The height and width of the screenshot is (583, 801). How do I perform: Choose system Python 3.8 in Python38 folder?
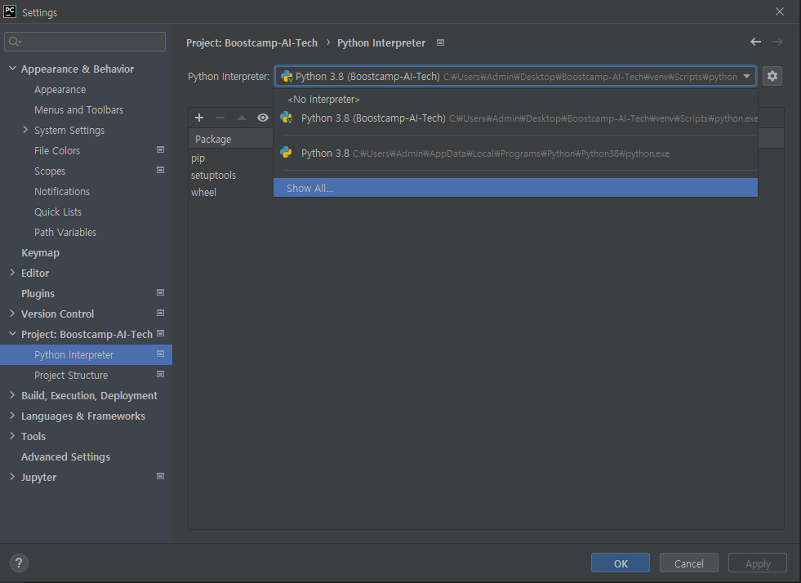515,153
